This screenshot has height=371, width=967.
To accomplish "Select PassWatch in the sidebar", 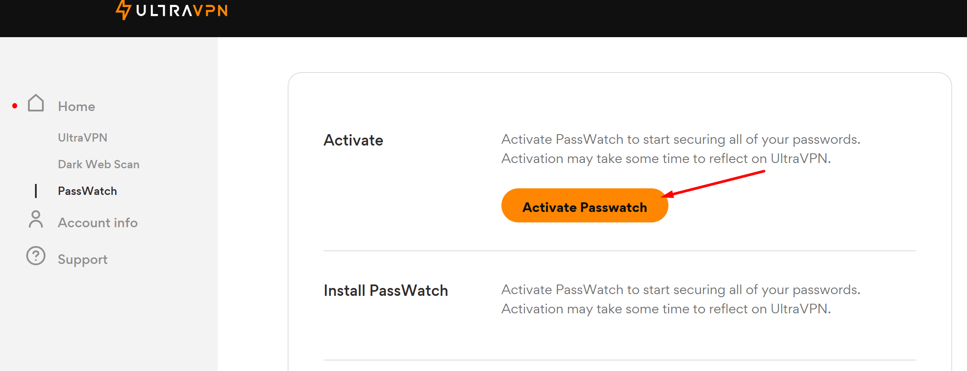I will click(x=87, y=191).
